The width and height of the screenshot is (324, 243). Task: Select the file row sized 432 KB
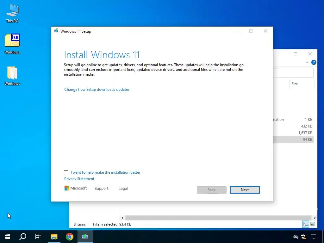(x=293, y=126)
